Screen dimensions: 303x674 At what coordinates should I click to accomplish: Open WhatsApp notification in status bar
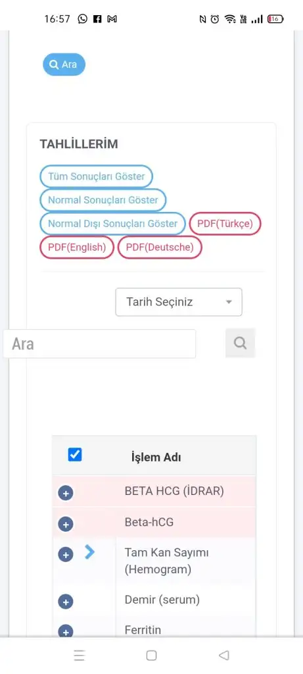(82, 19)
